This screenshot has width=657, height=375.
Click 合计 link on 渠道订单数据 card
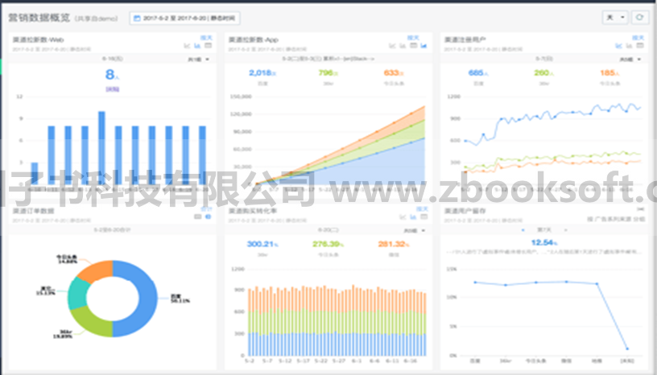207,208
